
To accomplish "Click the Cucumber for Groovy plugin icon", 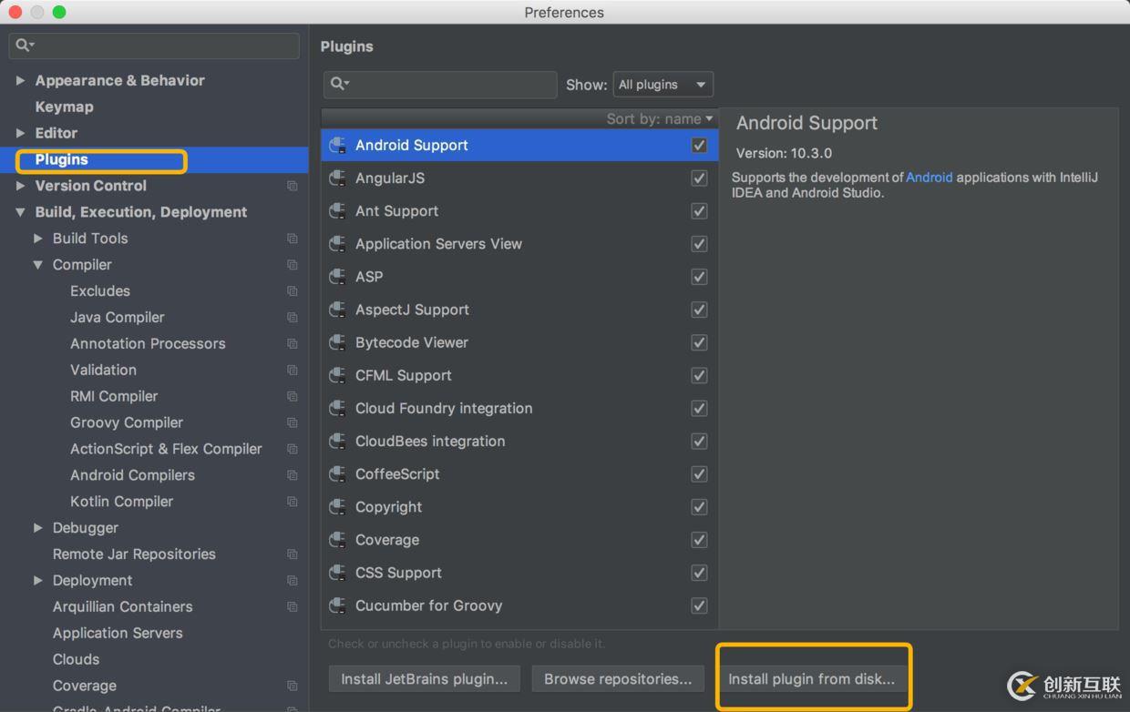I will [338, 605].
